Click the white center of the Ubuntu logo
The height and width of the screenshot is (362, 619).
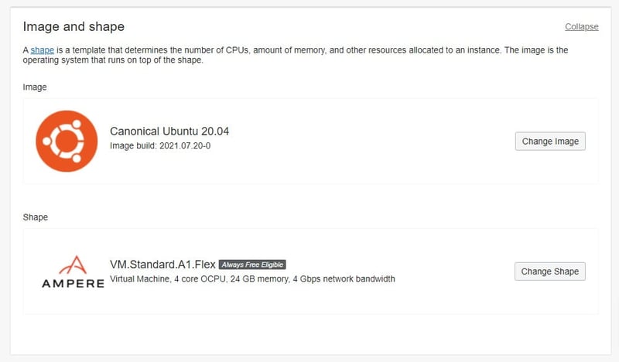pos(66,142)
